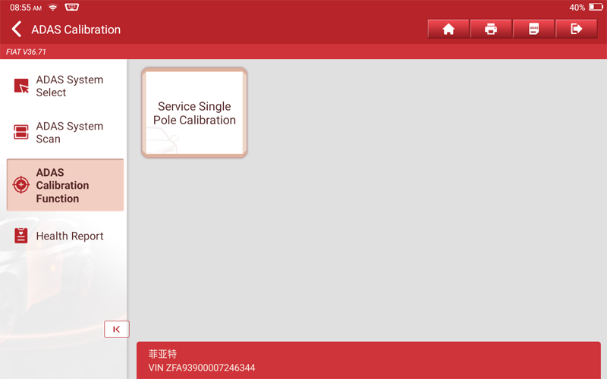Viewport: 607px width, 379px height.
Task: Click the ADAS System Select cursor icon
Action: pos(21,86)
